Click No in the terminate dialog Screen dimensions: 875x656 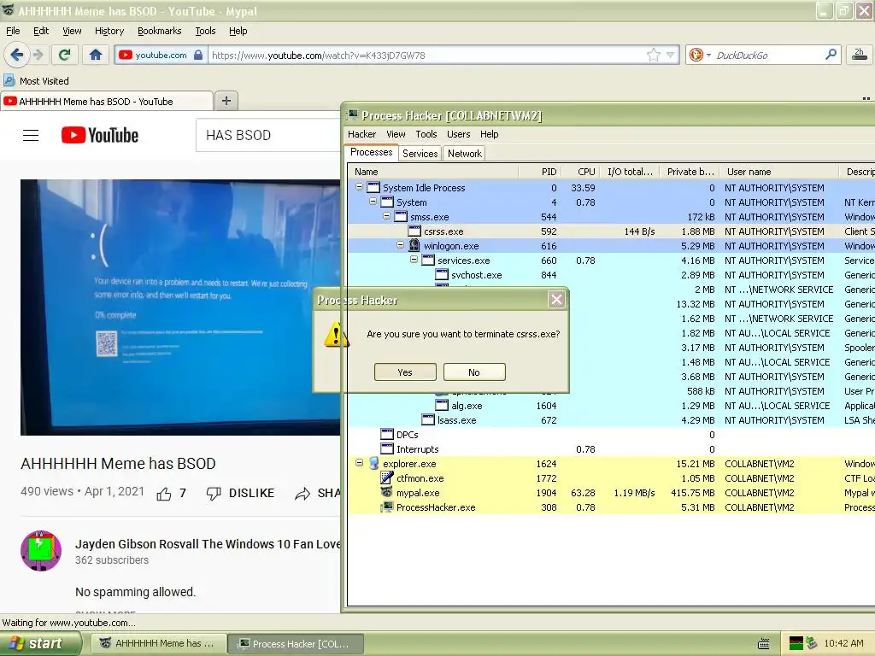(474, 372)
